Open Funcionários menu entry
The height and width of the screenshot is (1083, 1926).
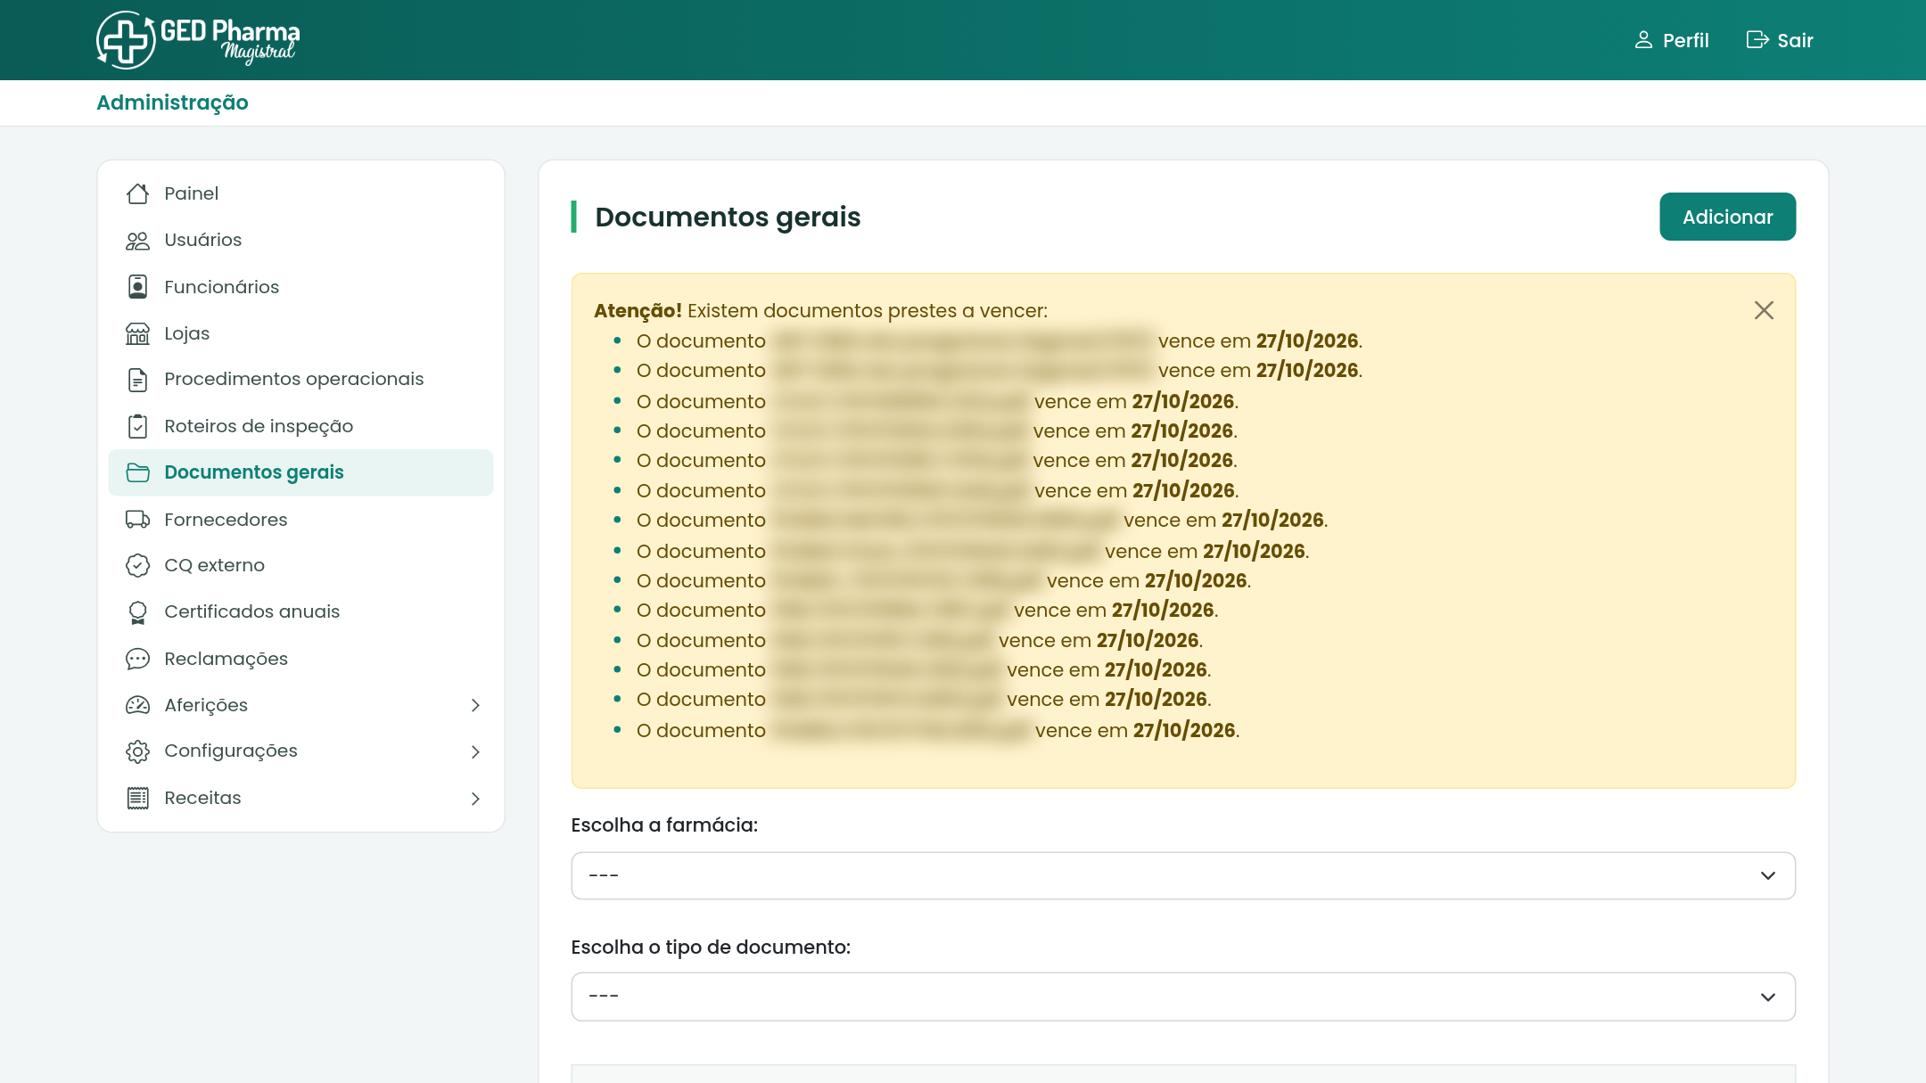[x=222, y=287]
